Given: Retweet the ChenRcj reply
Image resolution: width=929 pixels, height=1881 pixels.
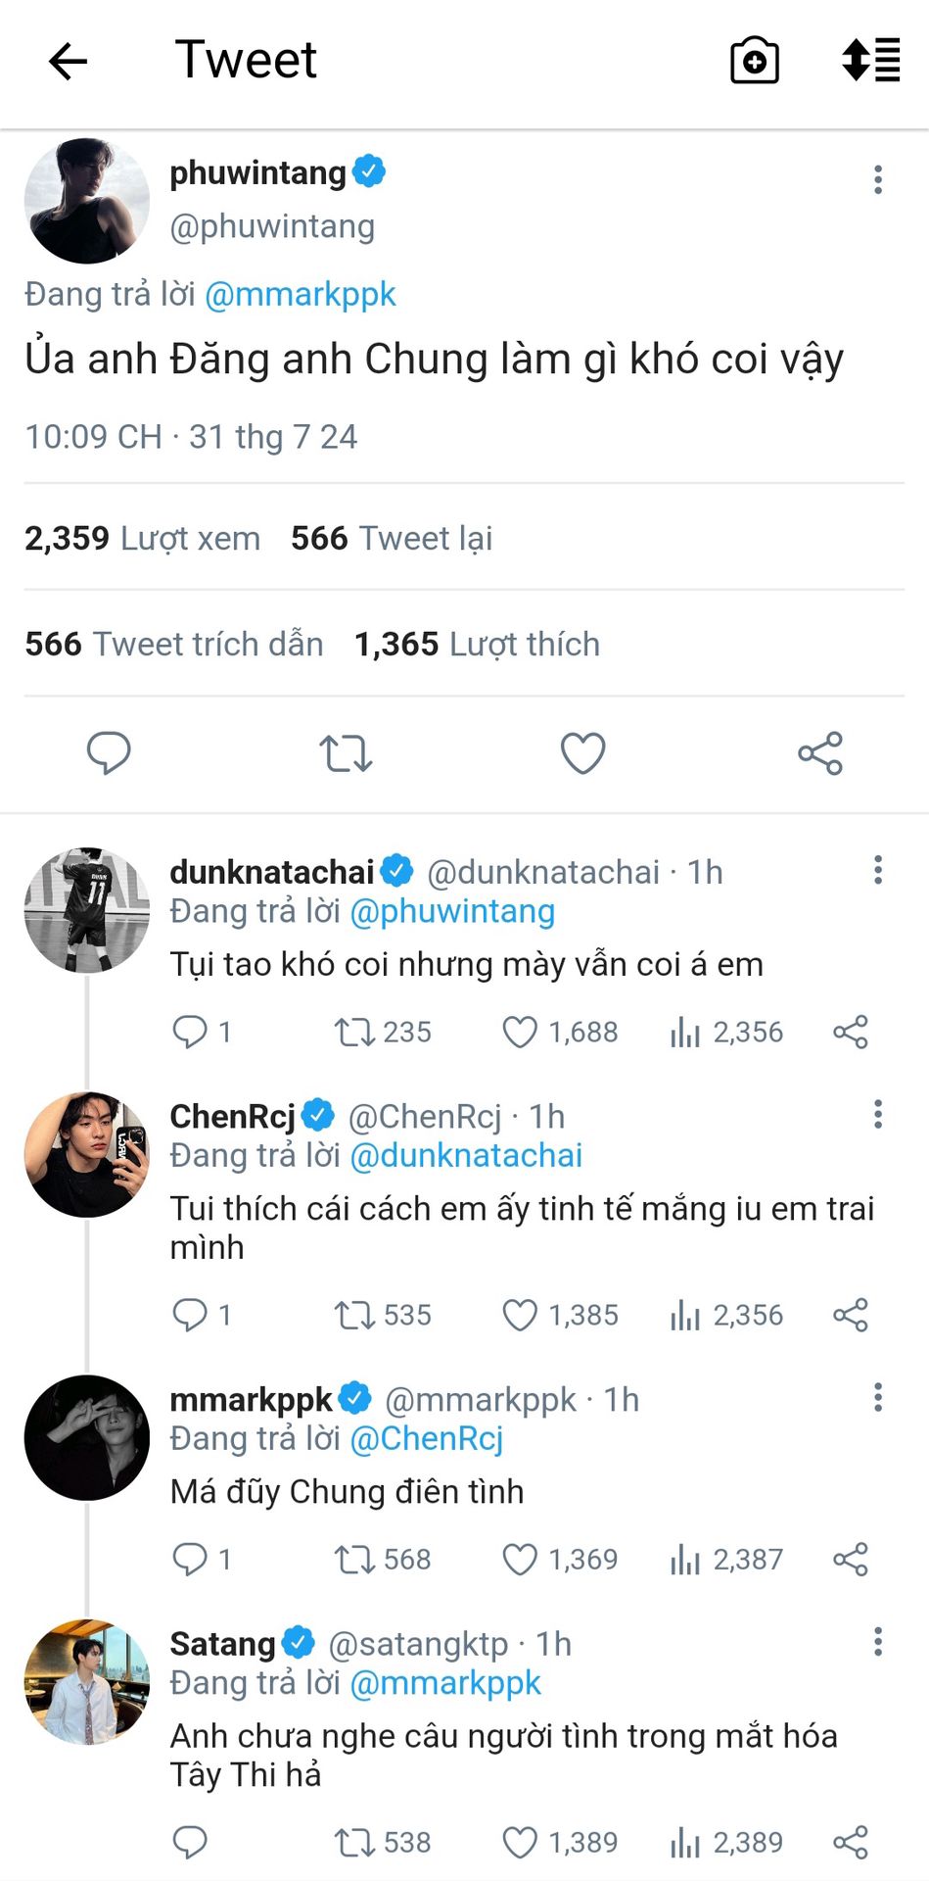Looking at the screenshot, I should coord(354,1315).
